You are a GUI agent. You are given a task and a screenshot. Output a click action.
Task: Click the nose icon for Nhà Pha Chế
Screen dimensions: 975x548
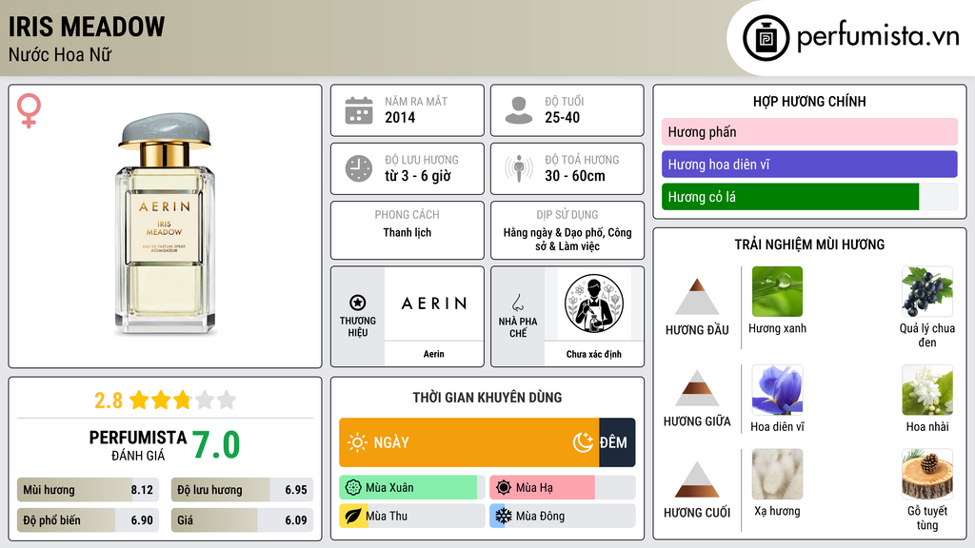click(517, 303)
